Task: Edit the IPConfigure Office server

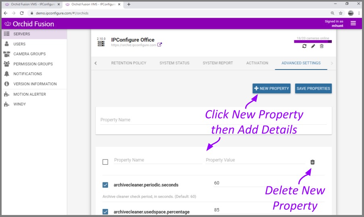Action: point(313,46)
